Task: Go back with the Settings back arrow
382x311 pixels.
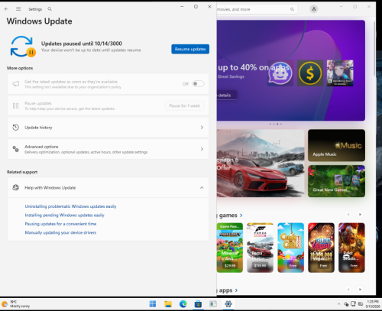Action: point(6,9)
